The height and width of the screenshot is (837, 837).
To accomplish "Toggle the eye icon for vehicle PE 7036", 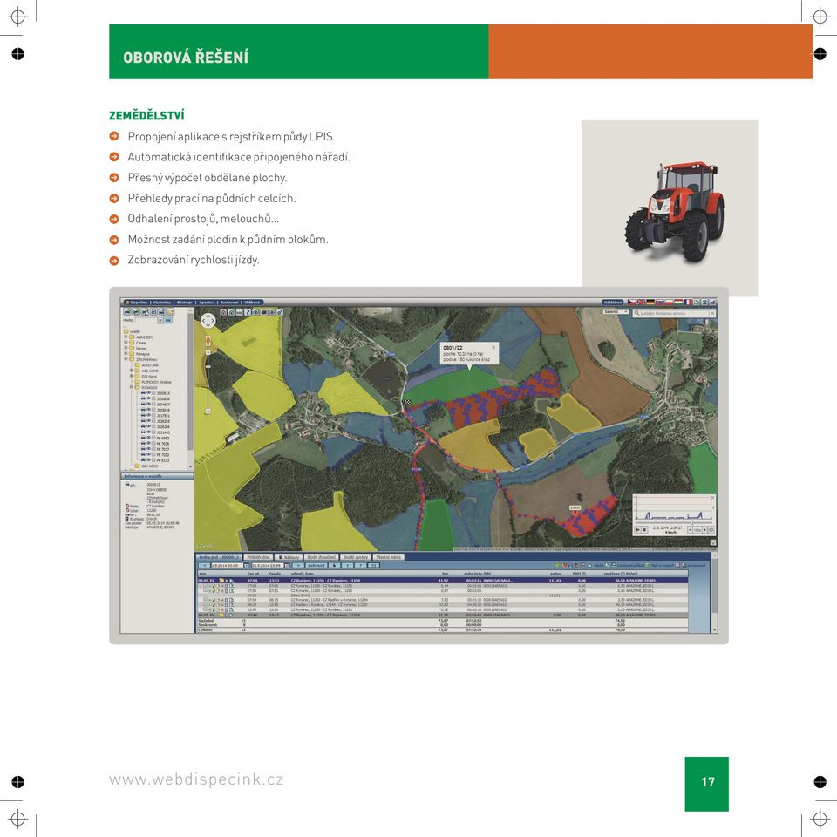I will (148, 443).
